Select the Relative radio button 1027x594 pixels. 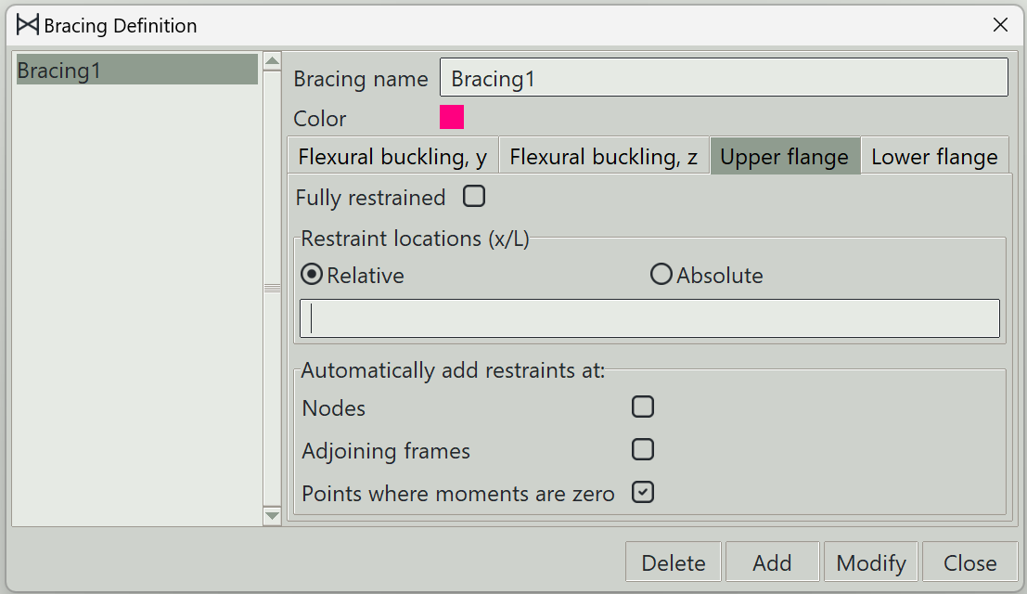click(x=312, y=275)
